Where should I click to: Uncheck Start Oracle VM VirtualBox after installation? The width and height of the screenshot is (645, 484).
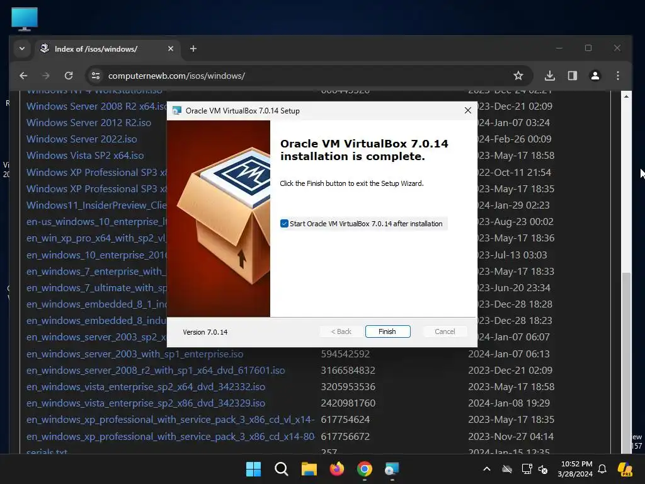click(x=284, y=224)
